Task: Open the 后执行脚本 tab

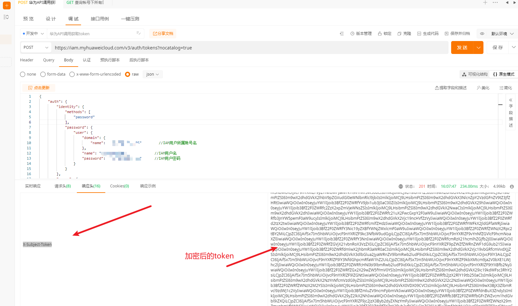Action: click(x=139, y=60)
